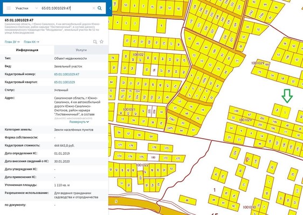Click label Разрешенное использование:
The image size is (303, 215).
(26, 193)
